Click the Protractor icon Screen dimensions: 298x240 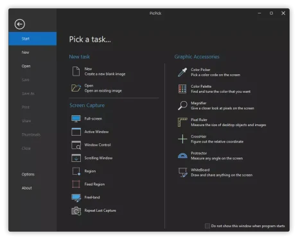pyautogui.click(x=182, y=156)
